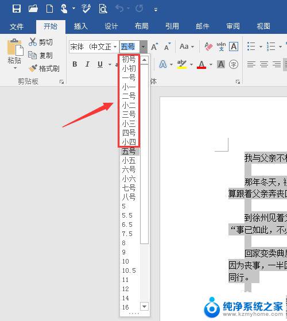Select font size 四号
The height and width of the screenshot is (321, 287).
tap(129, 133)
